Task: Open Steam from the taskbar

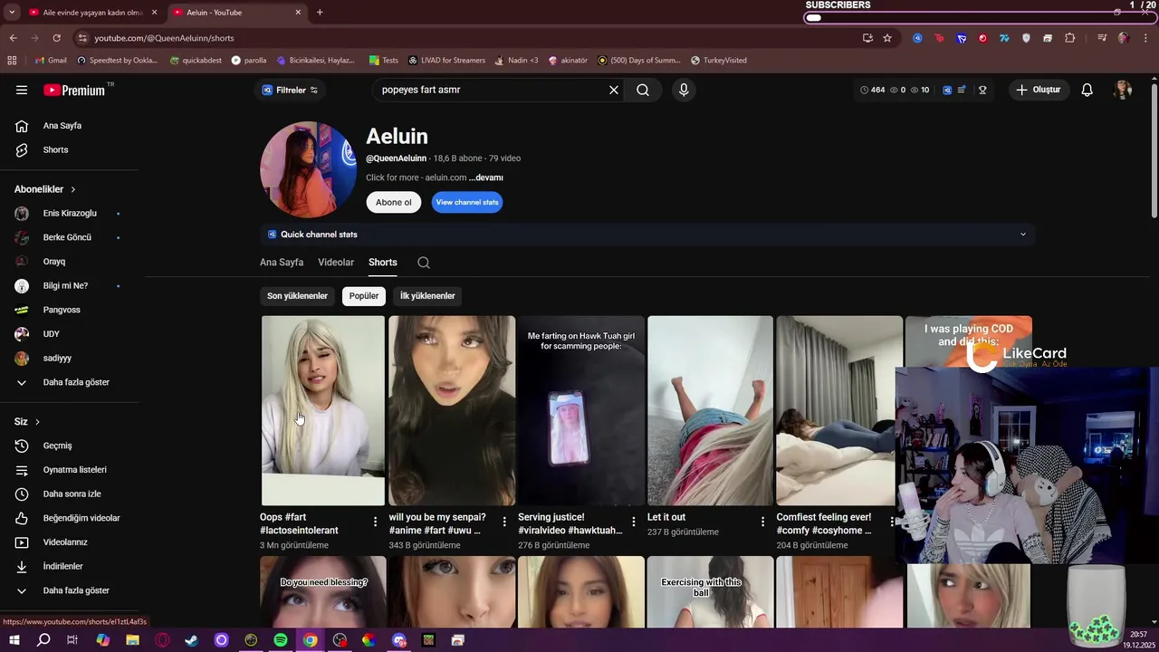Action: coord(192,640)
